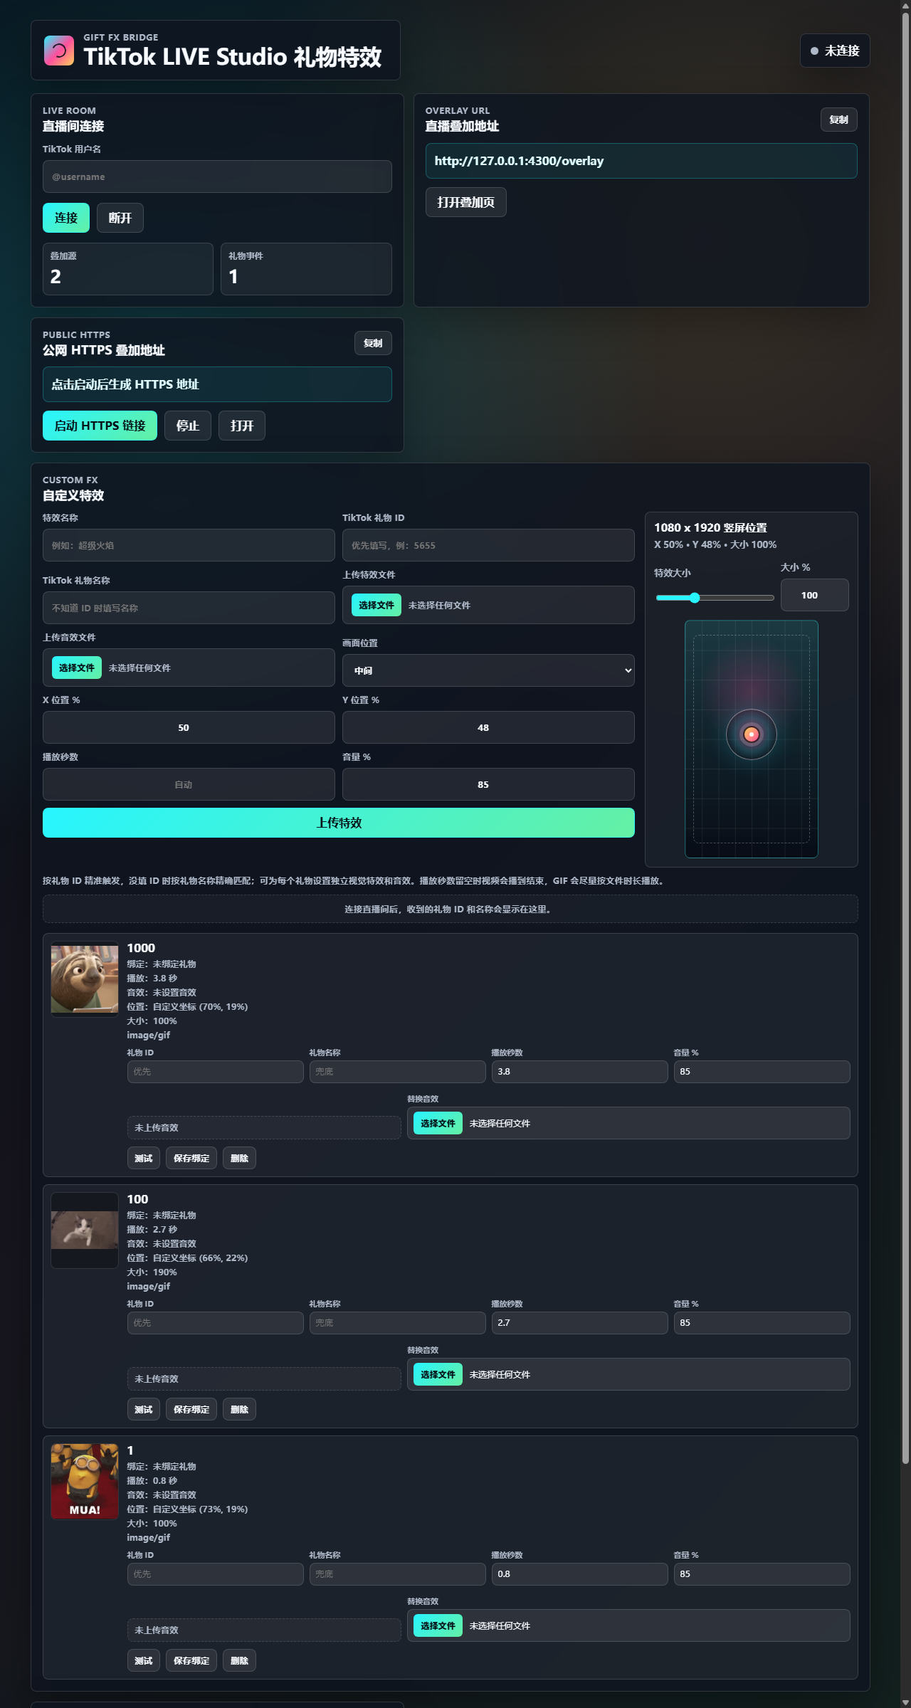Choose an effect file under 上传特效文件
911x1708 pixels.
click(376, 605)
